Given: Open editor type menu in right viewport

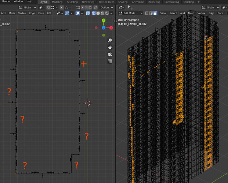Looking at the screenshot, I should (x=121, y=8).
